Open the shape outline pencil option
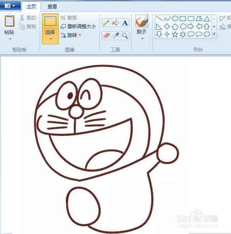The width and height of the screenshot is (231, 234). click(x=225, y=18)
